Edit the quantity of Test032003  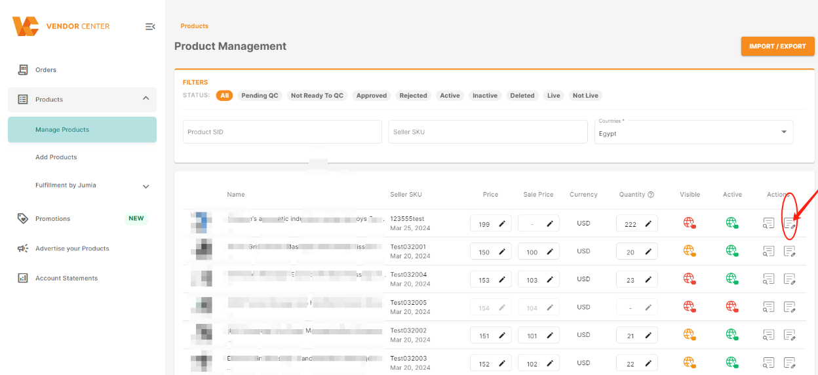click(648, 363)
